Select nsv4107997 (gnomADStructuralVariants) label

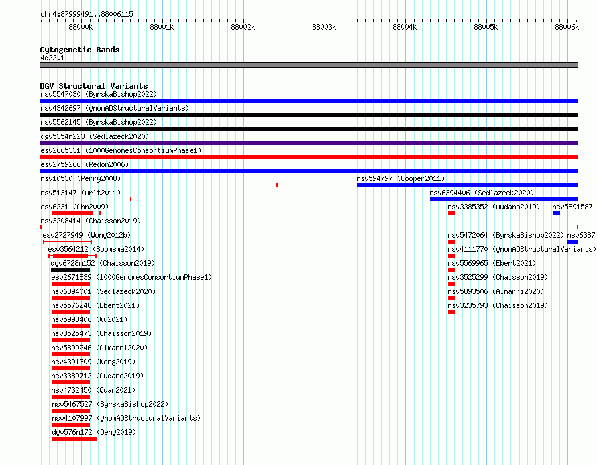pyautogui.click(x=126, y=418)
